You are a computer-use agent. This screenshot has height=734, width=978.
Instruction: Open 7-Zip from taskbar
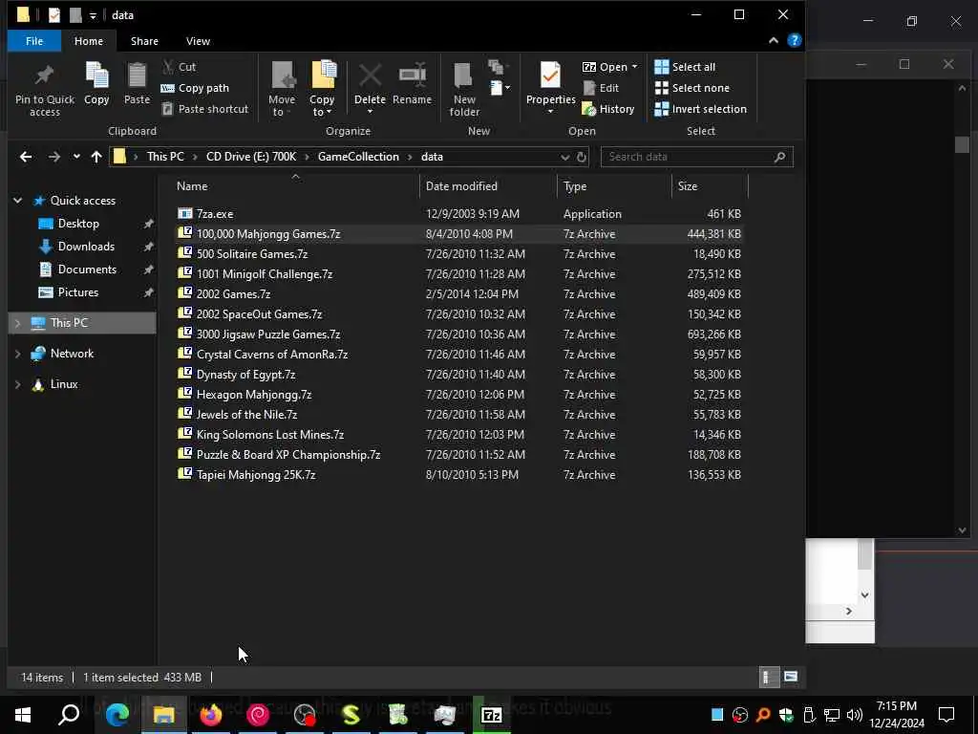point(492,715)
